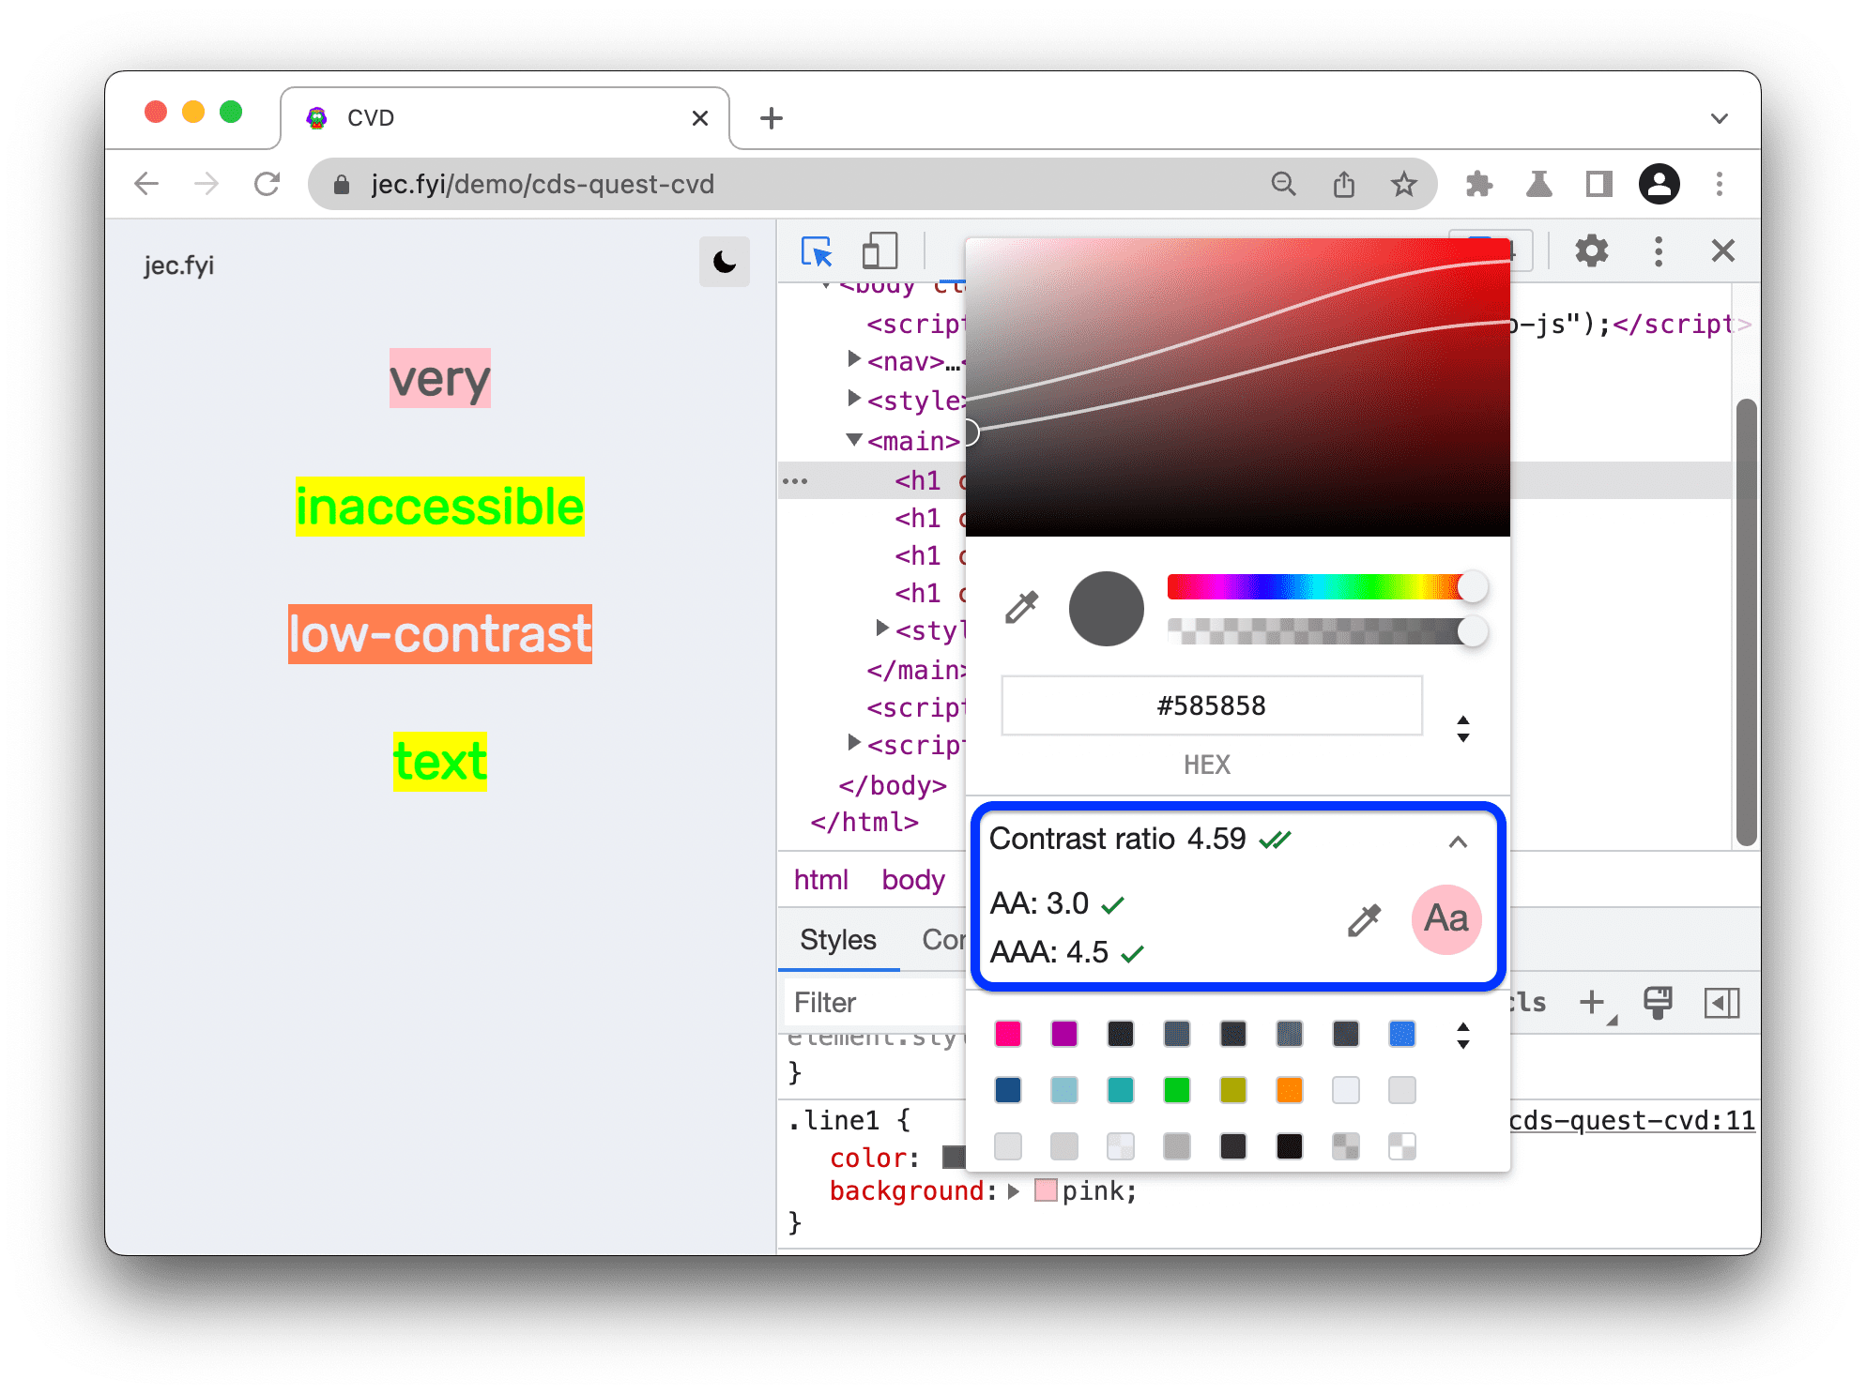Viewport: 1866px width, 1394px height.
Task: Close the DevTools panel
Action: click(x=1722, y=250)
